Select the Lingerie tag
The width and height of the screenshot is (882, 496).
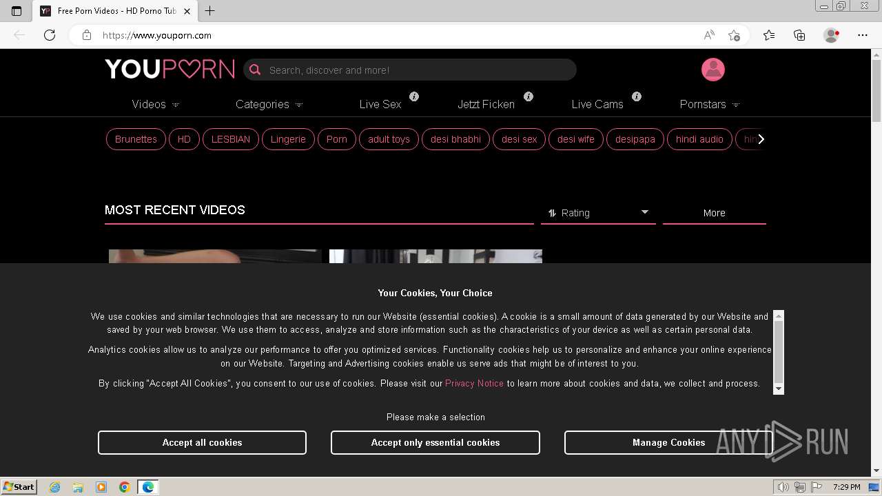pyautogui.click(x=288, y=139)
